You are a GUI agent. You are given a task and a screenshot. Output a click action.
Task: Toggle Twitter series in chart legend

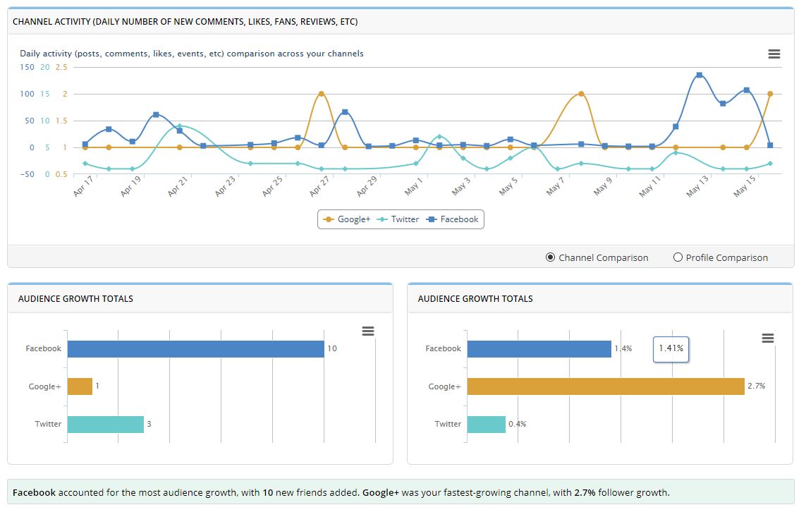(x=398, y=219)
